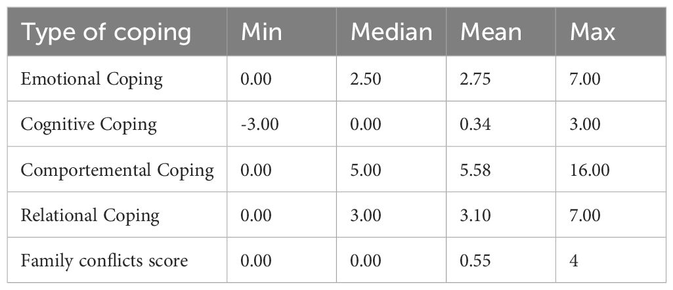Image resolution: width=673 pixels, height=290 pixels.
Task: Click the Comportemental Coping max value 16.00
Action: (590, 171)
